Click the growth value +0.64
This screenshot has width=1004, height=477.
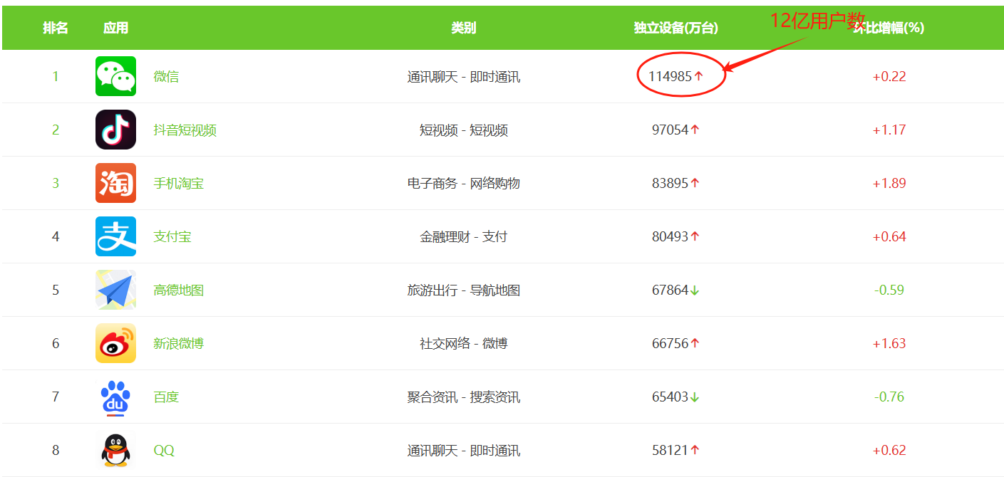(x=889, y=236)
